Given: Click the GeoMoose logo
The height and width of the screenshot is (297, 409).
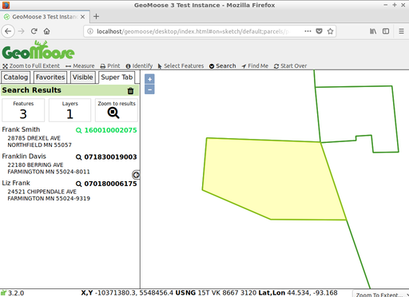Looking at the screenshot, I should 38,50.
